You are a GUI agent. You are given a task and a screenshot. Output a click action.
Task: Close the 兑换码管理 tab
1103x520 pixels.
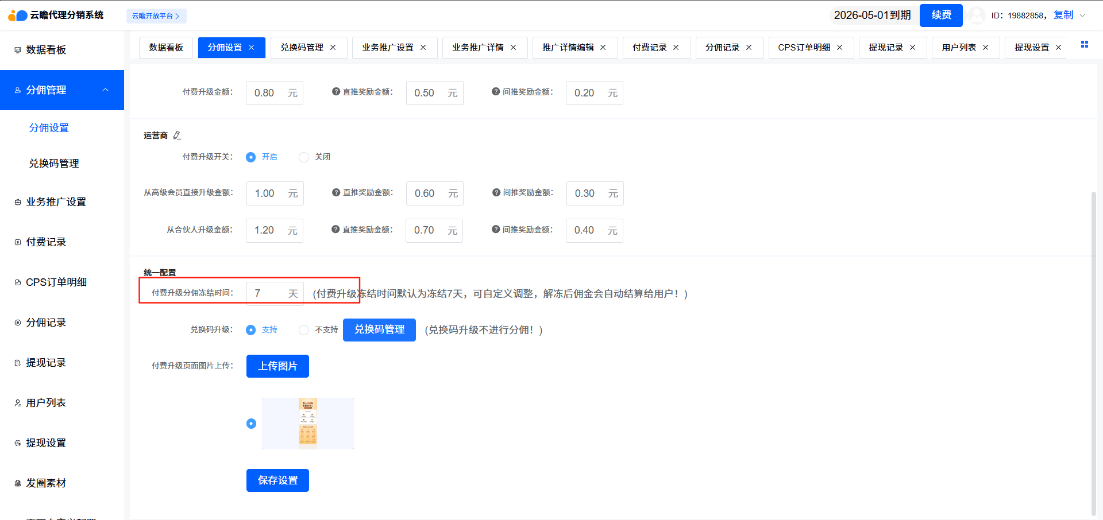click(333, 48)
